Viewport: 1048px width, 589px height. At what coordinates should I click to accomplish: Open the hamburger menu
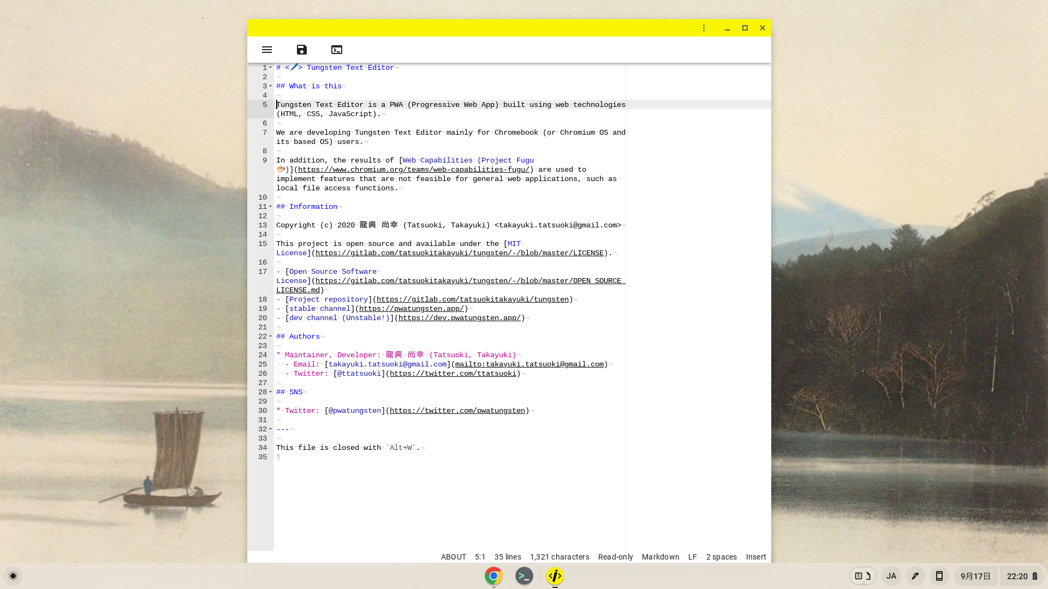(267, 50)
